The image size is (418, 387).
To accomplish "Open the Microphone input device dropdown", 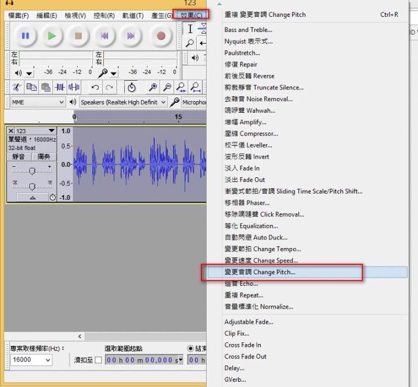I will pyautogui.click(x=194, y=102).
